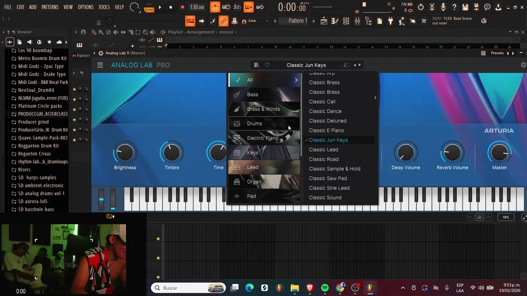Click the shopping cart content library icon
The image size is (527, 296).
point(424,21)
